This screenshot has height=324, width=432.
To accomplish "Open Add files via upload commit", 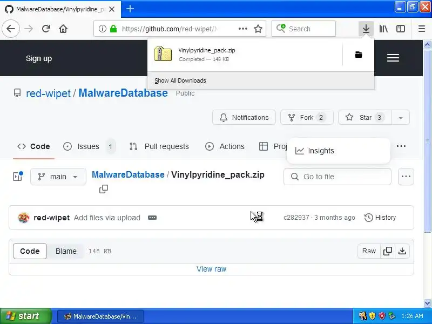I will point(107,218).
